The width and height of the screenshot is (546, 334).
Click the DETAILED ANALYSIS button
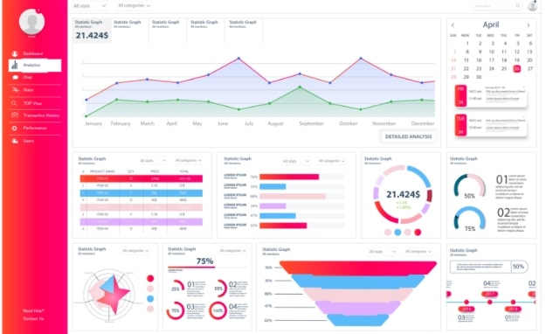408,136
